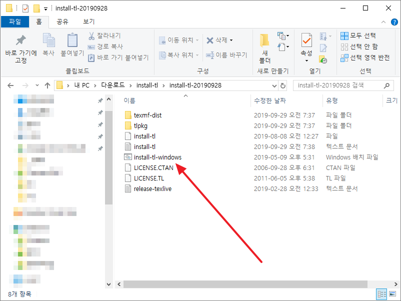
Task: Click the New Folder (새 폴더) icon
Action: [x=264, y=41]
